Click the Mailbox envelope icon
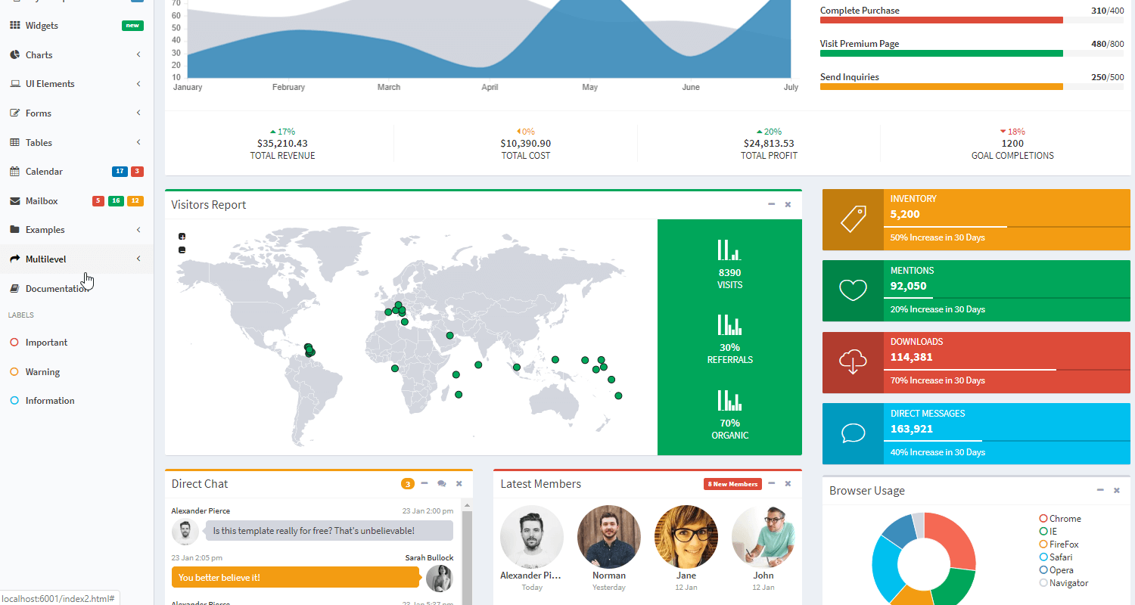Screen dimensions: 1135x605 tap(15, 201)
